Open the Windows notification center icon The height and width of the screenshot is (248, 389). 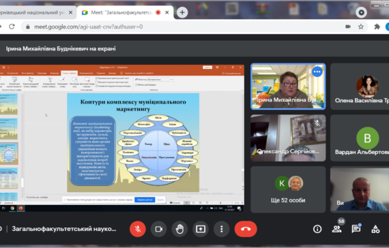pyautogui.click(x=239, y=208)
